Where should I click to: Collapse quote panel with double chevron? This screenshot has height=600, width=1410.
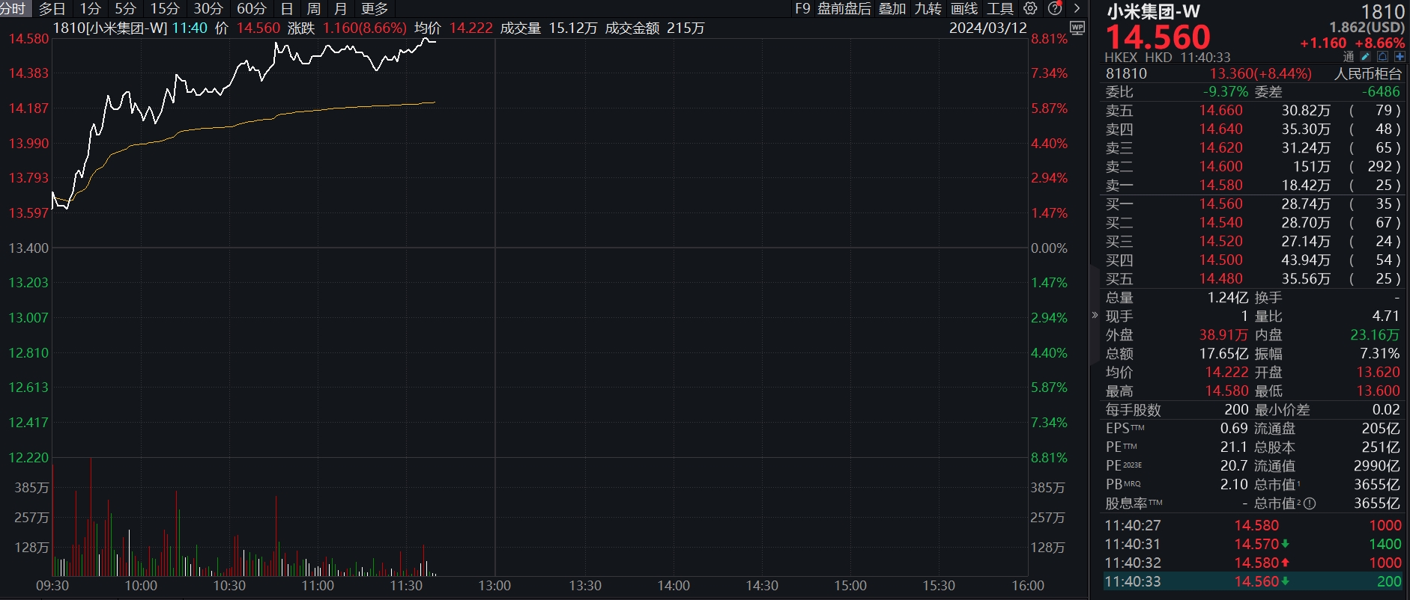pyautogui.click(x=1095, y=315)
